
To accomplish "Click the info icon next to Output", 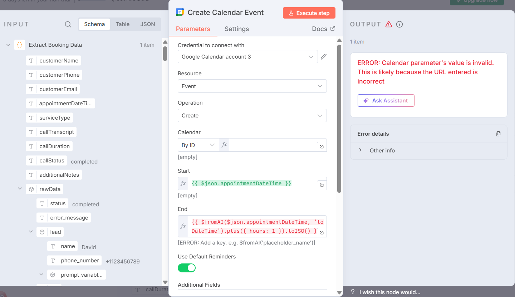I will pyautogui.click(x=399, y=24).
